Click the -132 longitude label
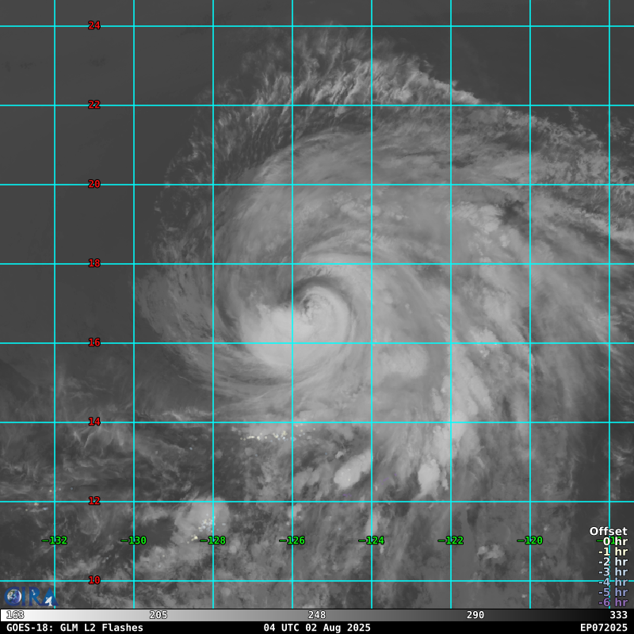The image size is (634, 634). coord(55,540)
